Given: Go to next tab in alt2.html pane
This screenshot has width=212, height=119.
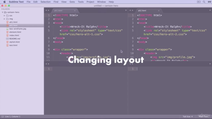Looking at the screenshot, I should point(132,10).
